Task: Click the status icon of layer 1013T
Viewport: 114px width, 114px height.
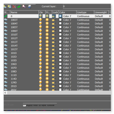Action: (x=6, y=42)
